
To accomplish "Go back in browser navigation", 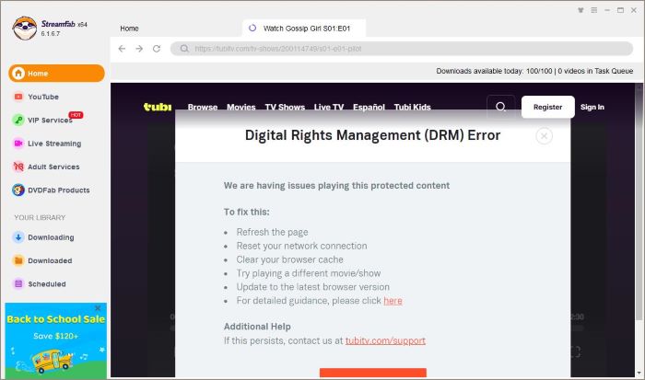I will point(122,49).
